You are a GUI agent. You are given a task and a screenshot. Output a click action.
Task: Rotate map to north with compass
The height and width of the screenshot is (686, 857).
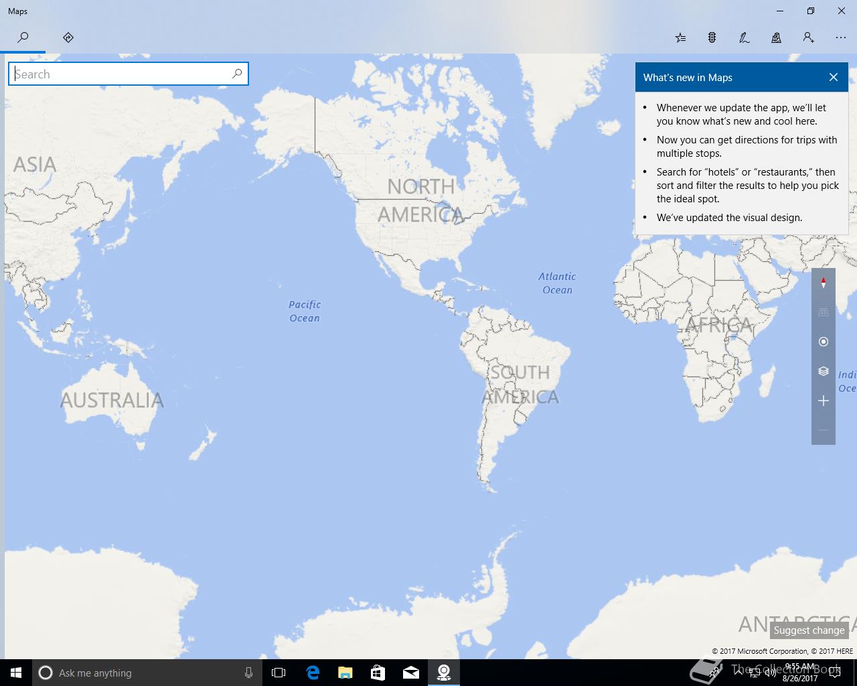click(x=824, y=283)
